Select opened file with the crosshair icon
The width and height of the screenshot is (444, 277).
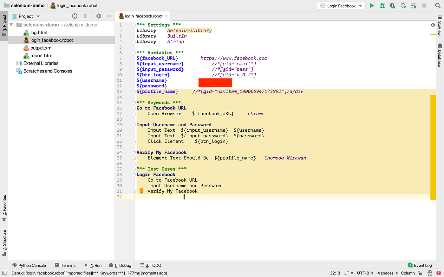click(x=74, y=16)
